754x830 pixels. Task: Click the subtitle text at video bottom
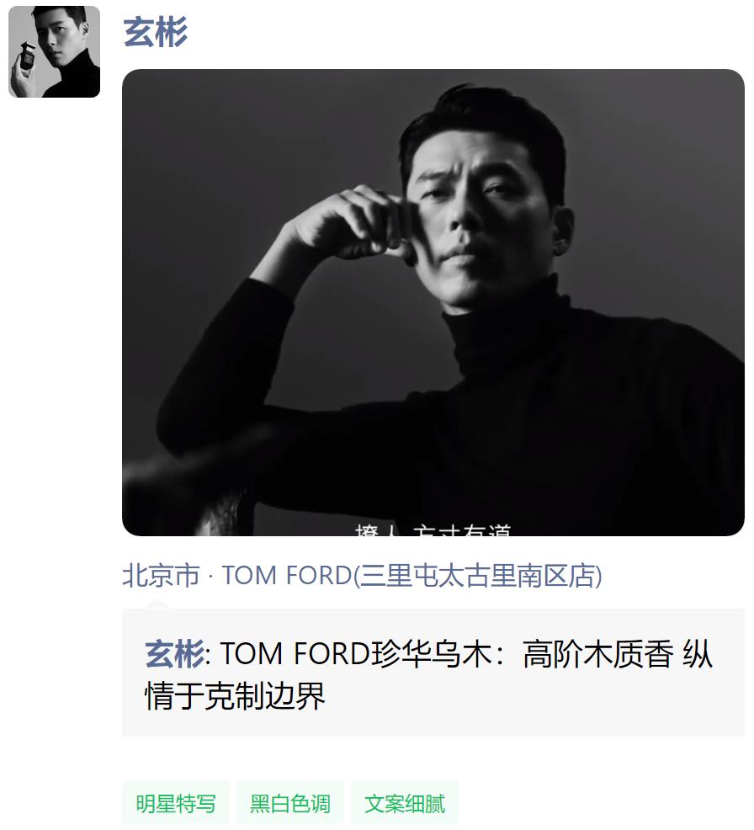(433, 529)
